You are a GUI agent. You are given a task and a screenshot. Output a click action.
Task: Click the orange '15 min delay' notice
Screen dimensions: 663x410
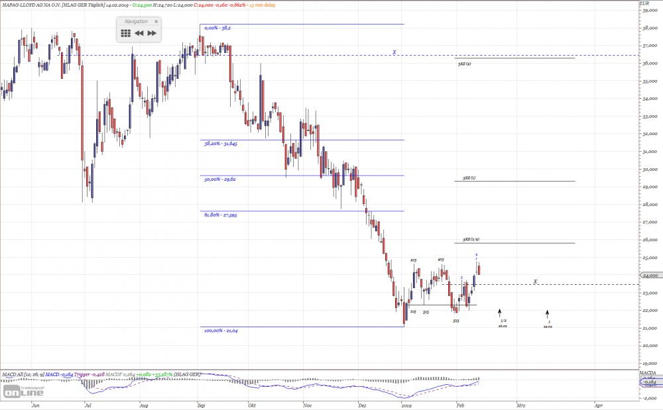pyautogui.click(x=262, y=5)
